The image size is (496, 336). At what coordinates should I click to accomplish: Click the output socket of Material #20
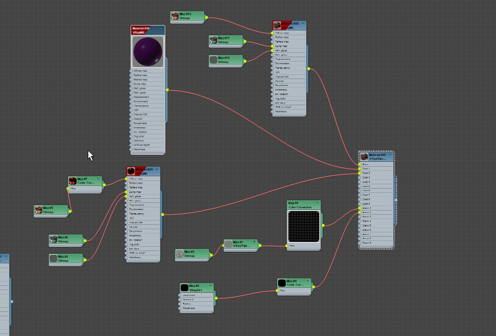click(167, 90)
